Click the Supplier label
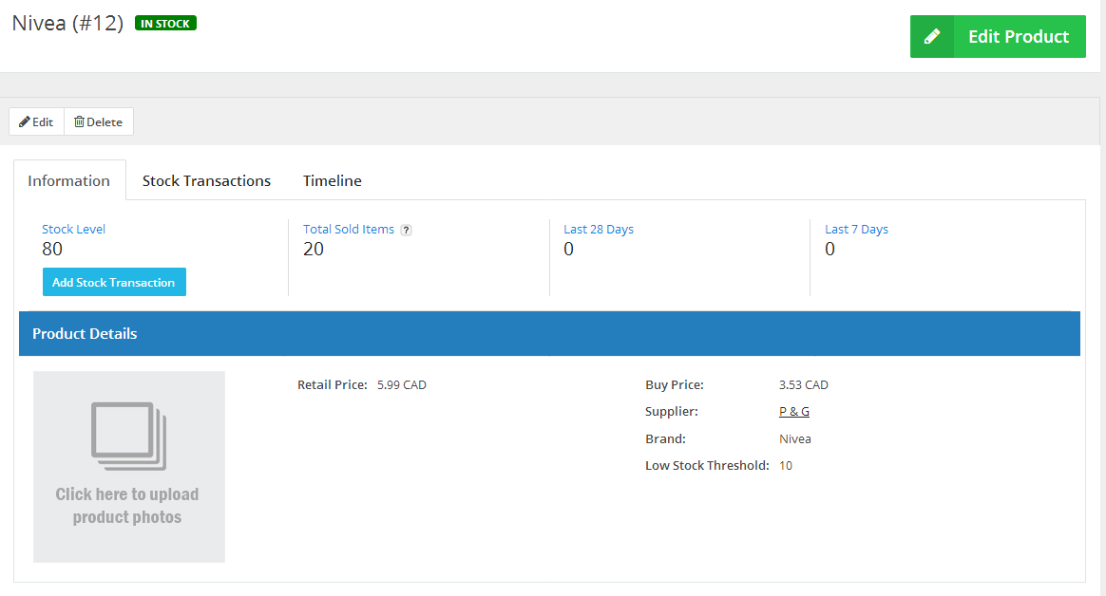This screenshot has height=596, width=1106. [x=672, y=412]
